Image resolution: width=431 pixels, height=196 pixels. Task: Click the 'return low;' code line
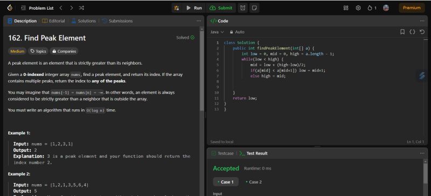[x=245, y=98]
